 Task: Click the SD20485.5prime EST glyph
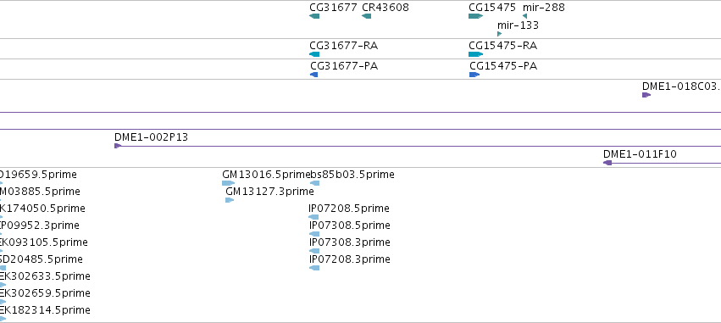[3, 268]
